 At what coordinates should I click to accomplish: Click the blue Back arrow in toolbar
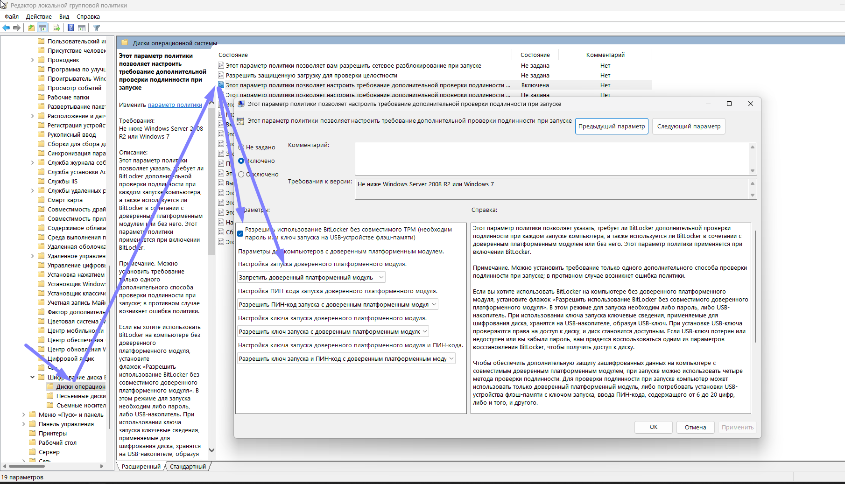[x=7, y=28]
